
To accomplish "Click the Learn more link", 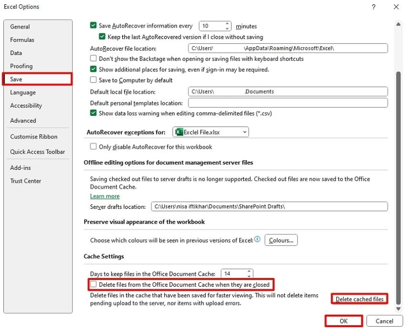I will click(x=105, y=196).
